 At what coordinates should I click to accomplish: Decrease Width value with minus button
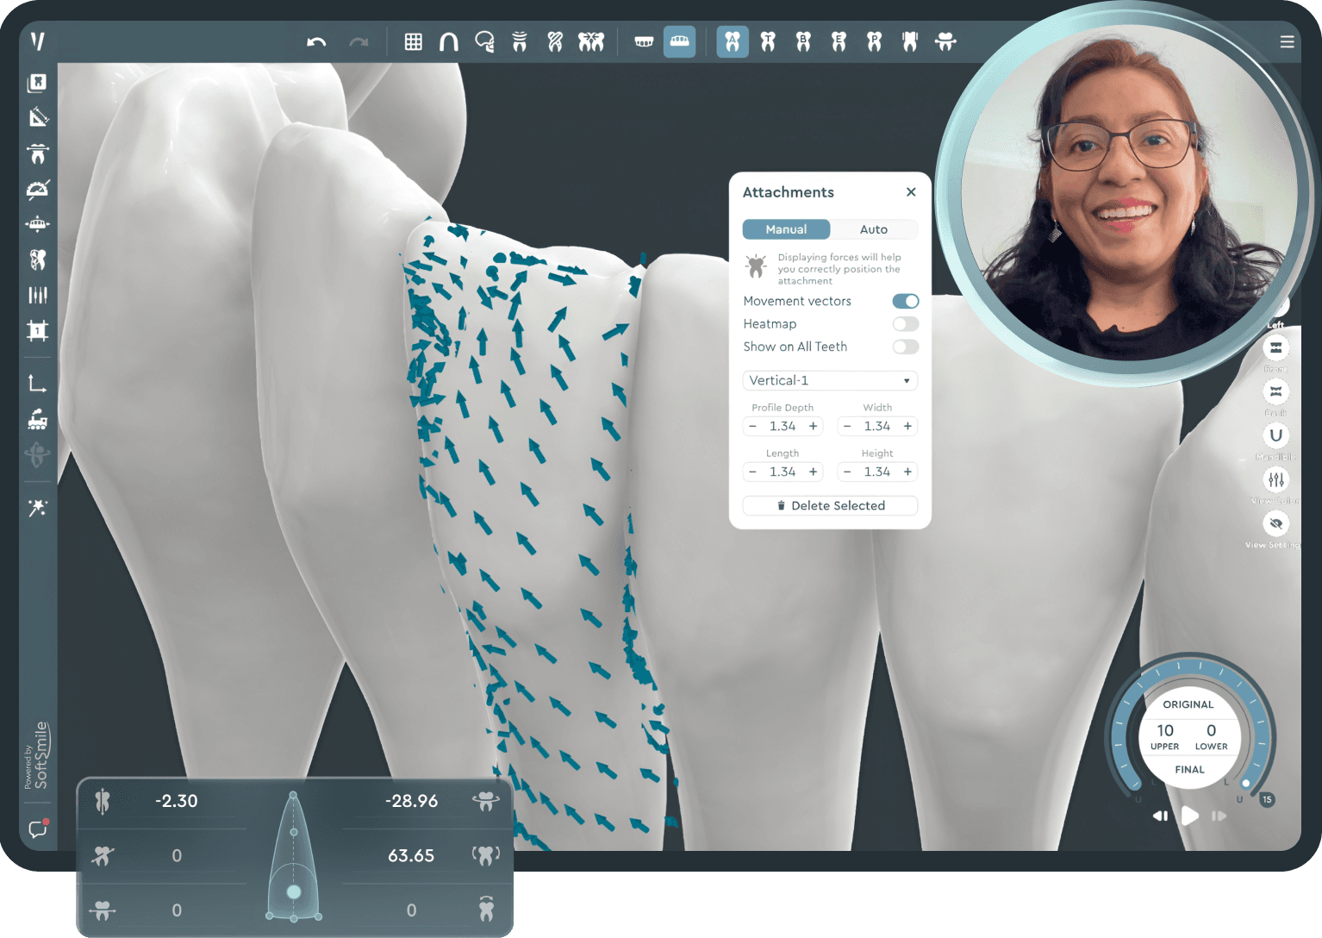coord(847,426)
